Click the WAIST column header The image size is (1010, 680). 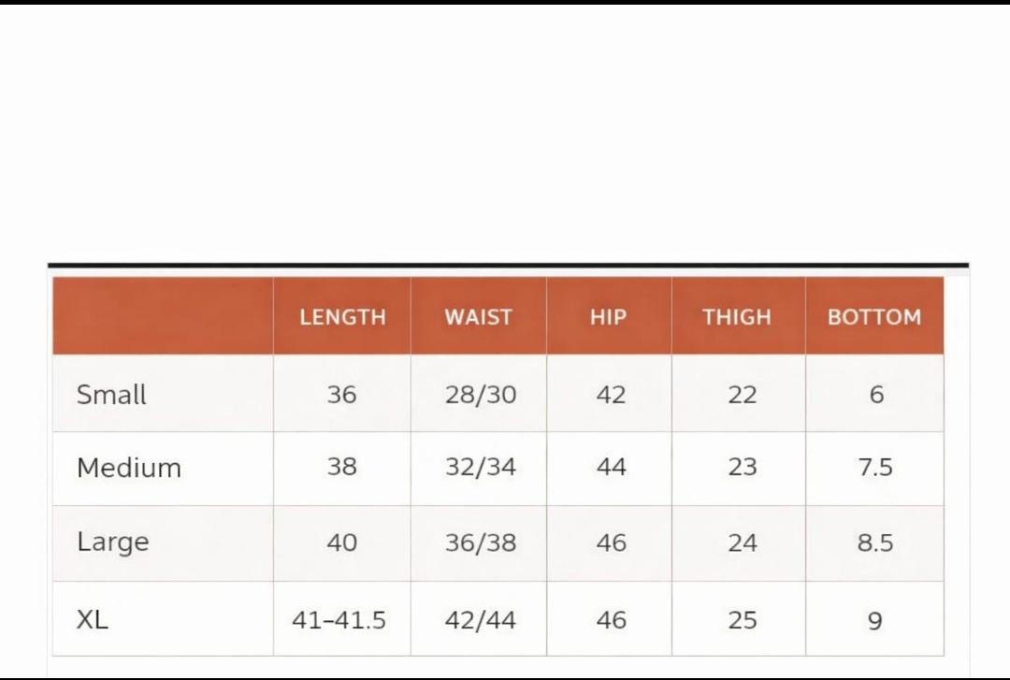(478, 317)
